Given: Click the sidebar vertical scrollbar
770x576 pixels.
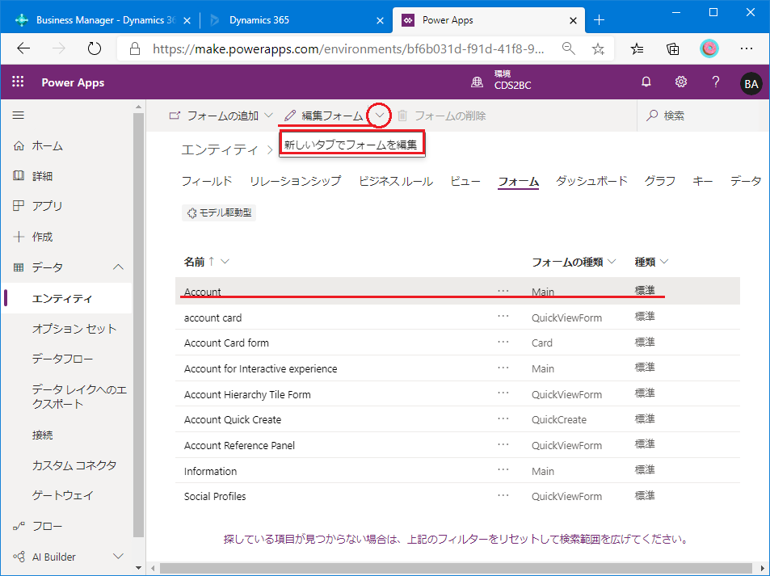Looking at the screenshot, I should point(138,324).
